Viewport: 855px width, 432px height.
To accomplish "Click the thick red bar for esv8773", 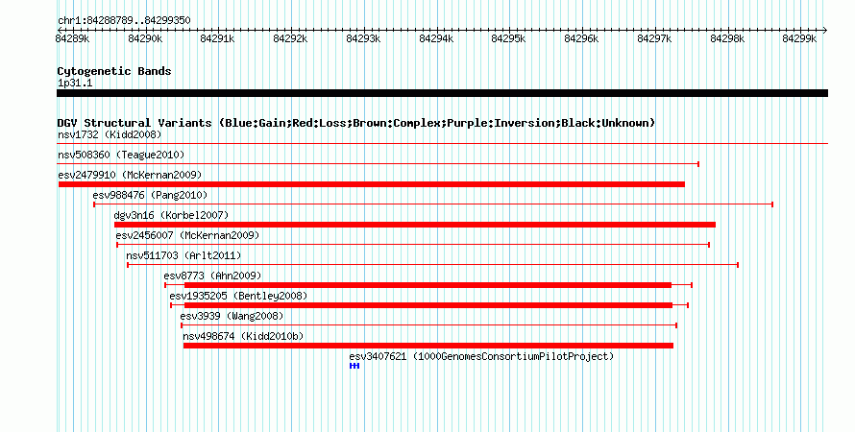I will 428,285.
